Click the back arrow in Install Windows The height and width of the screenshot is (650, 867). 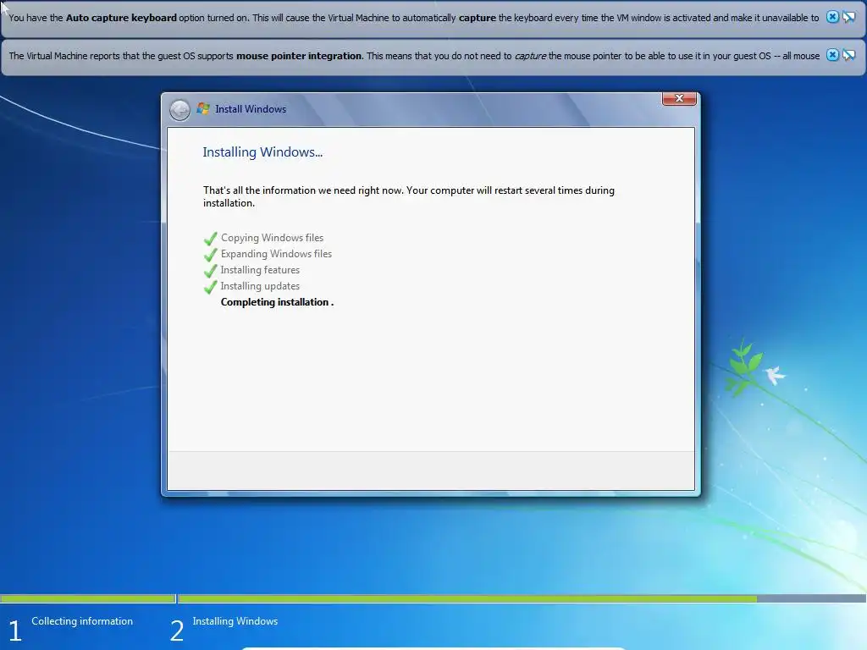[179, 110]
